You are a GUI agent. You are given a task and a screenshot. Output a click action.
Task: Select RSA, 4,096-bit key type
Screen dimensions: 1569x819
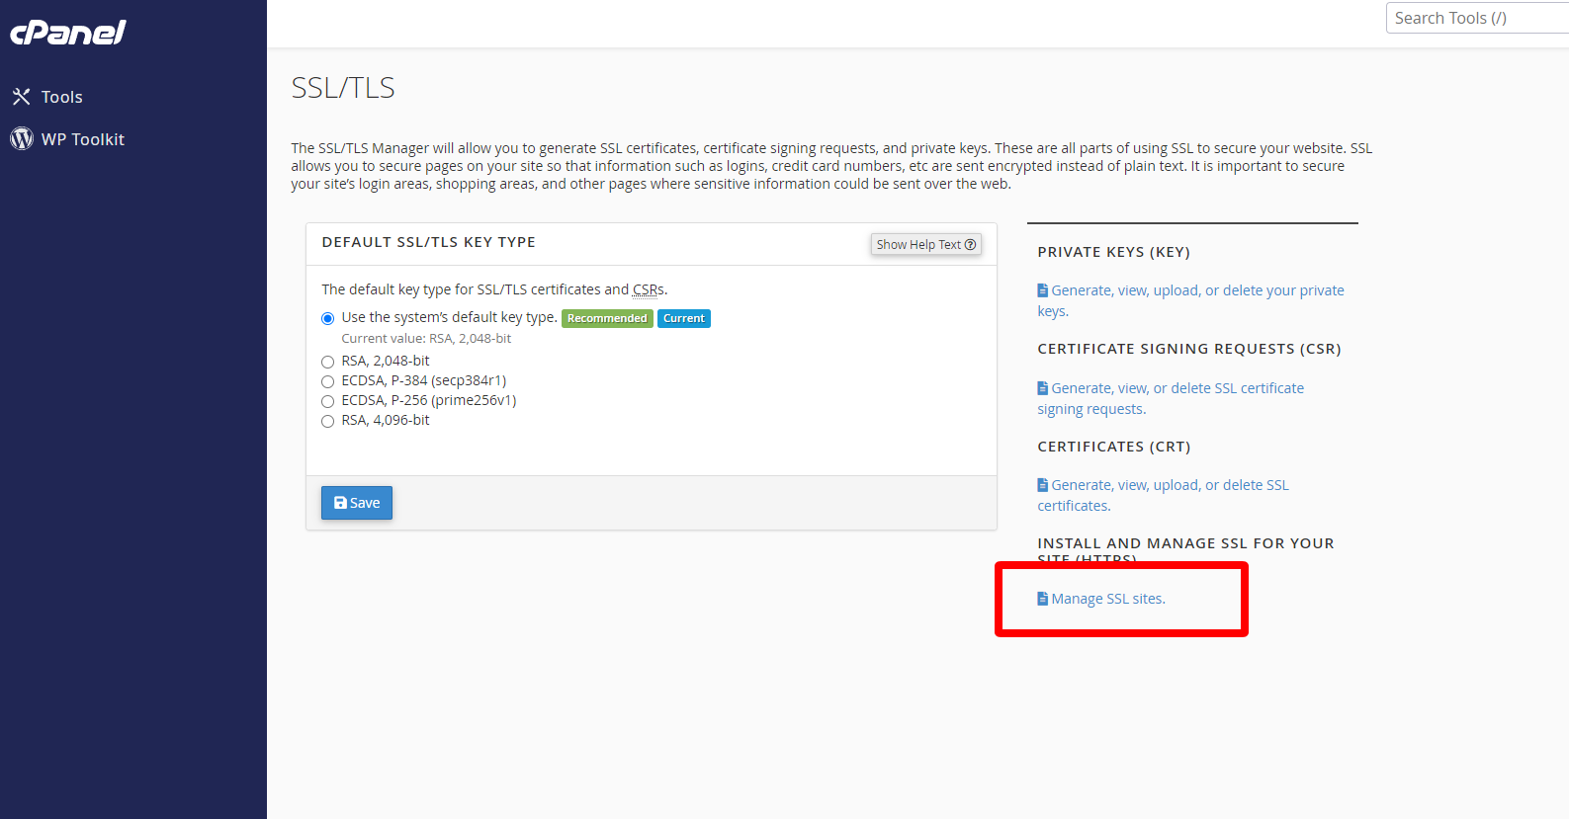328,422
